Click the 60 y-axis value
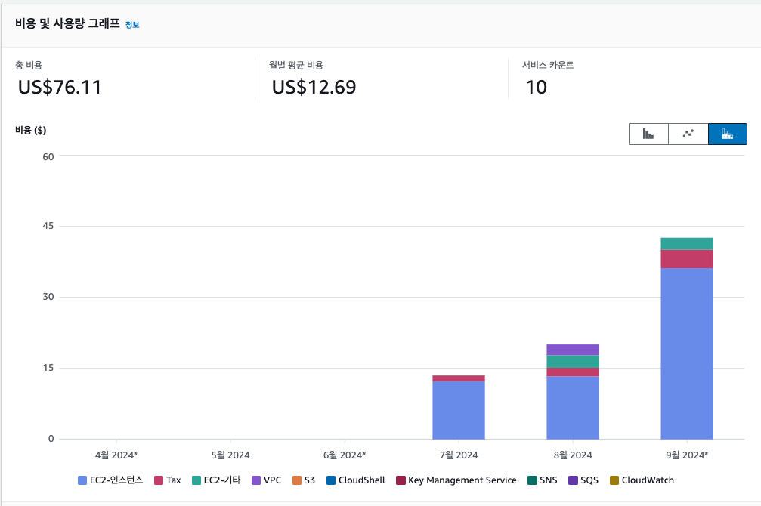This screenshot has height=506, width=761. pos(48,156)
